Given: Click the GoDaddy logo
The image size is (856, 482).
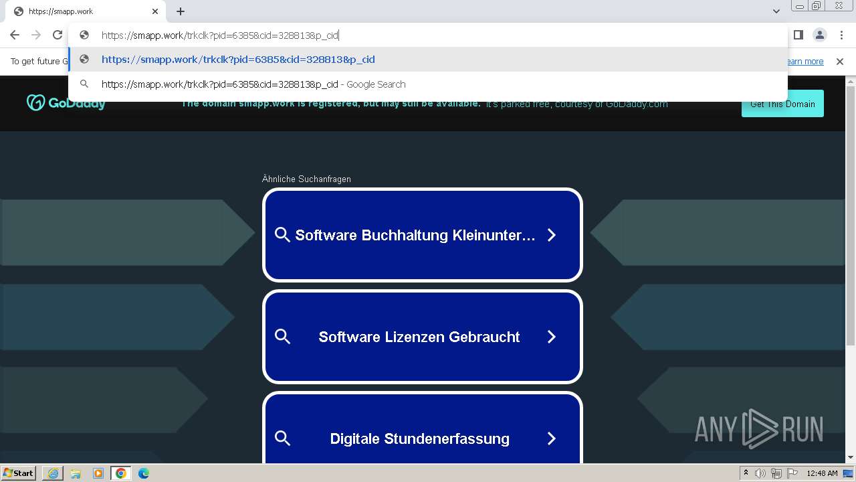Looking at the screenshot, I should [66, 103].
